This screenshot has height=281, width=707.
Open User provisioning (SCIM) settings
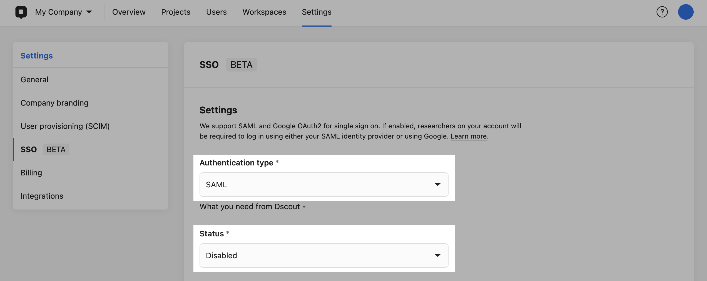(91, 126)
